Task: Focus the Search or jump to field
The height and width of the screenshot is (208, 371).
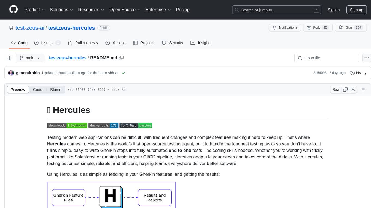Action: point(277,10)
